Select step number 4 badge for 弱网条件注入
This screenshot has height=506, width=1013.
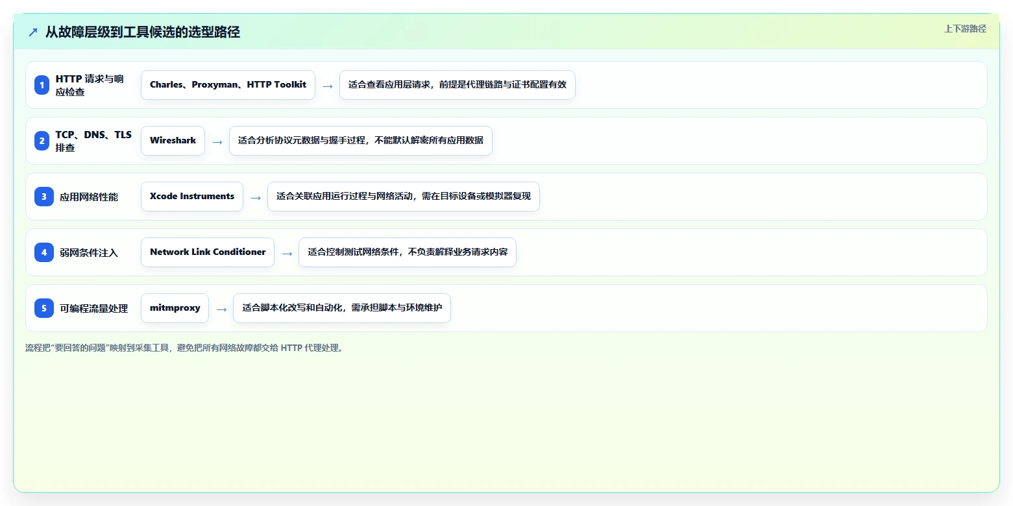(44, 252)
